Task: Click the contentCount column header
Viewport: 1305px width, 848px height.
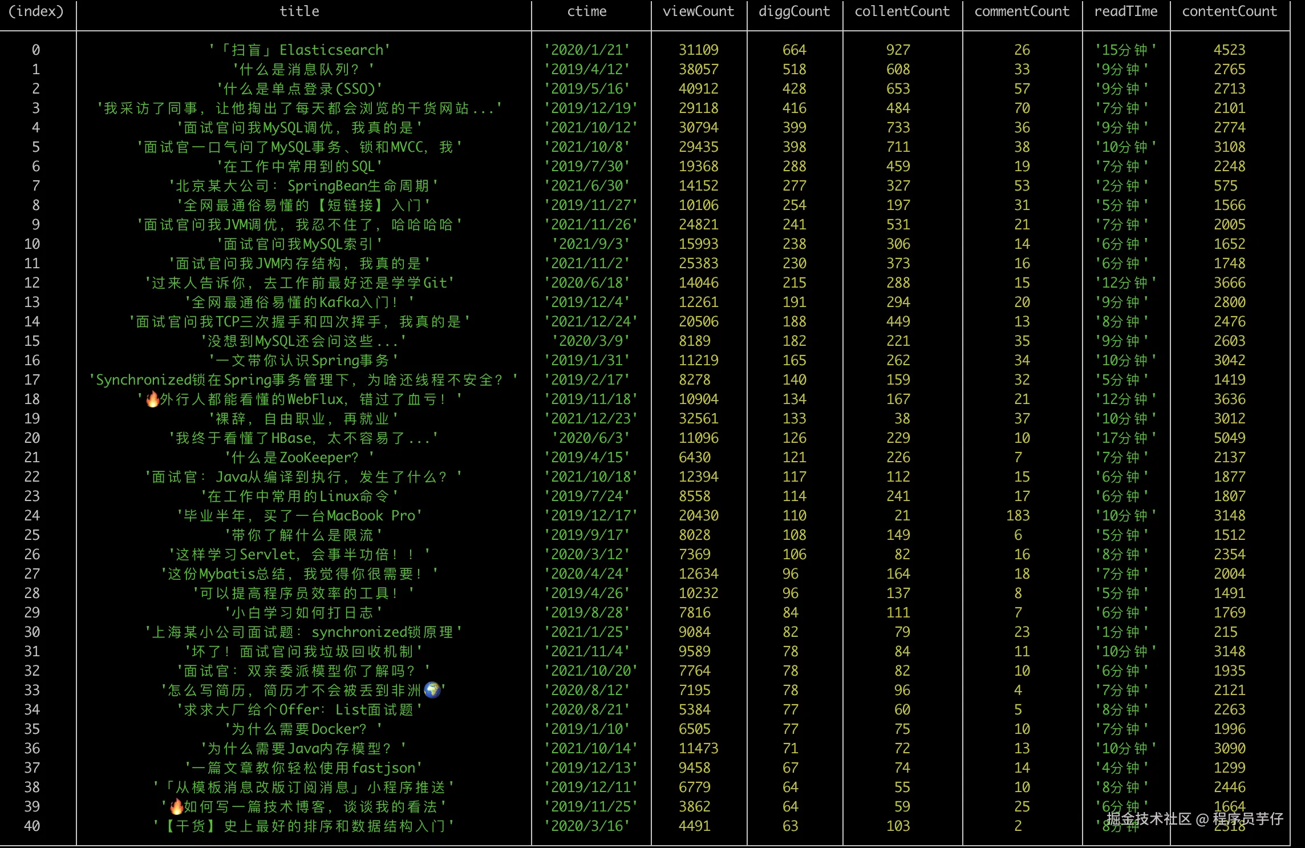Action: pyautogui.click(x=1230, y=11)
